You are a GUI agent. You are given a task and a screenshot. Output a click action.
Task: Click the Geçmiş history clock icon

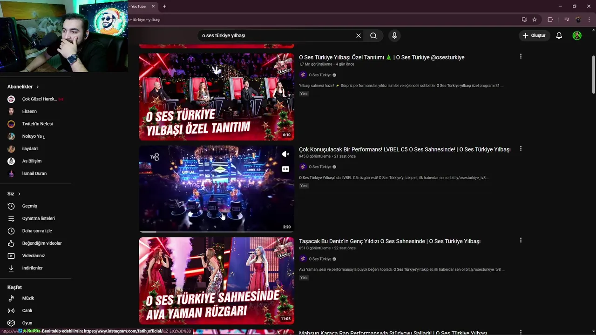click(x=12, y=206)
